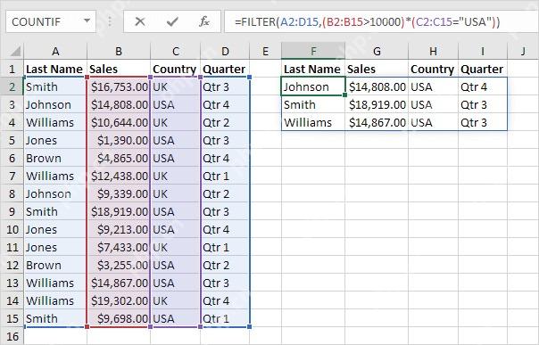Select 'Qtr 1' in cell D7

click(x=225, y=177)
